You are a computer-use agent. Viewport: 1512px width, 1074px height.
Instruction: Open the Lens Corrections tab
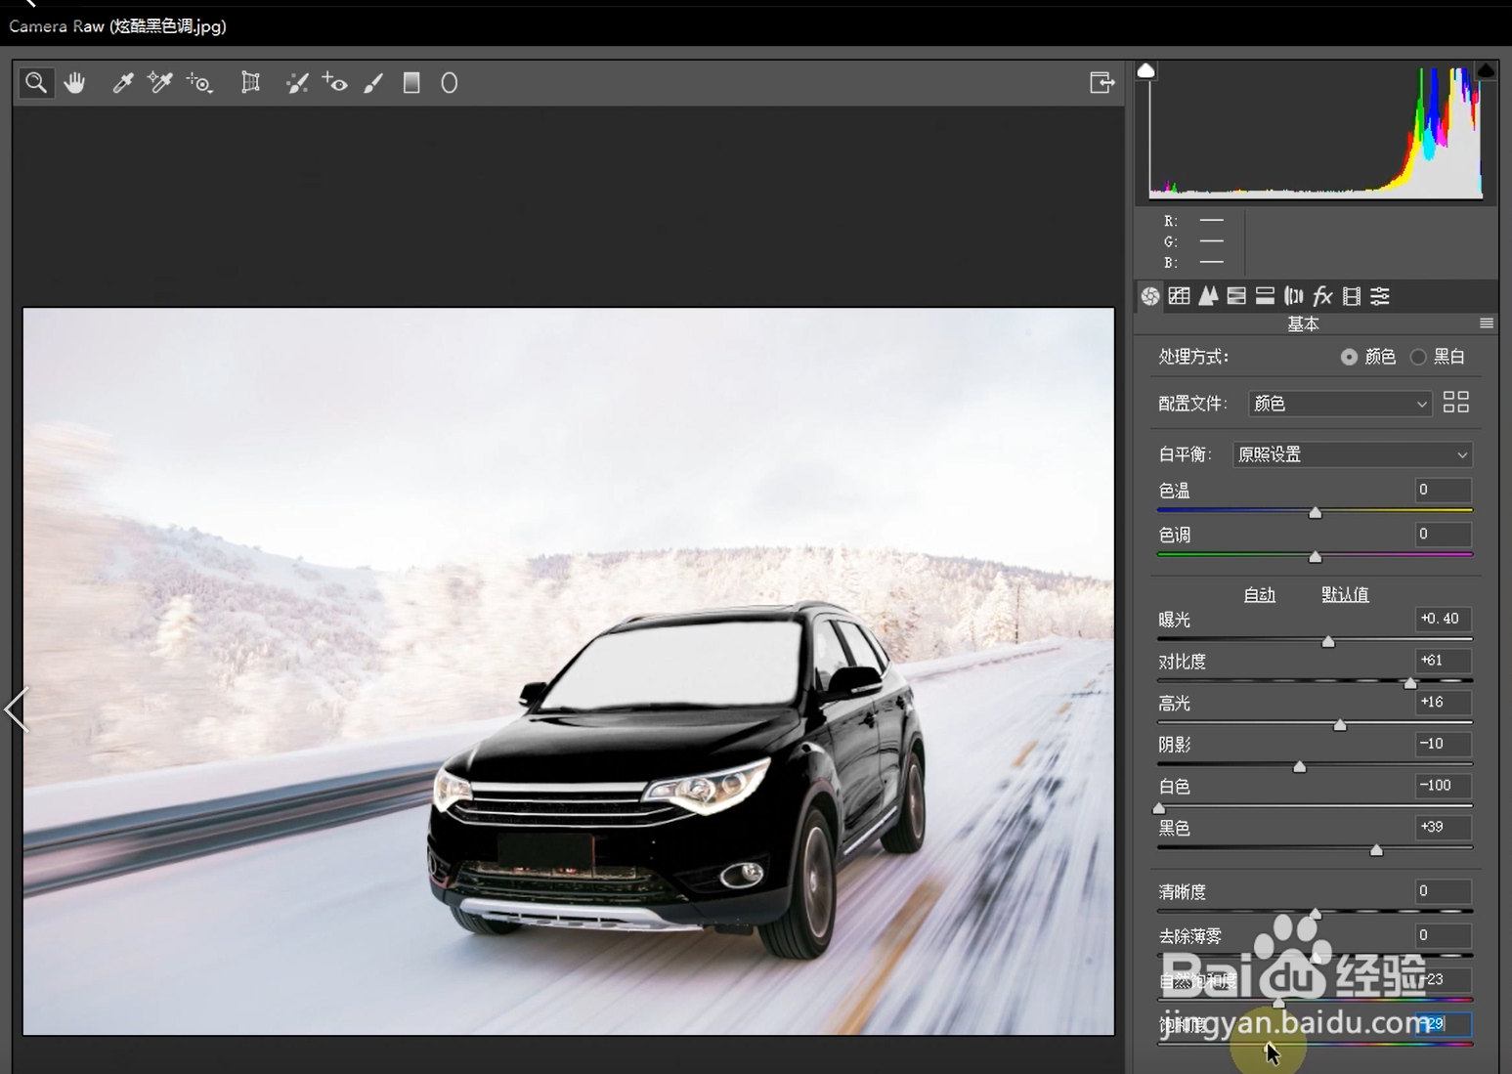[1294, 296]
